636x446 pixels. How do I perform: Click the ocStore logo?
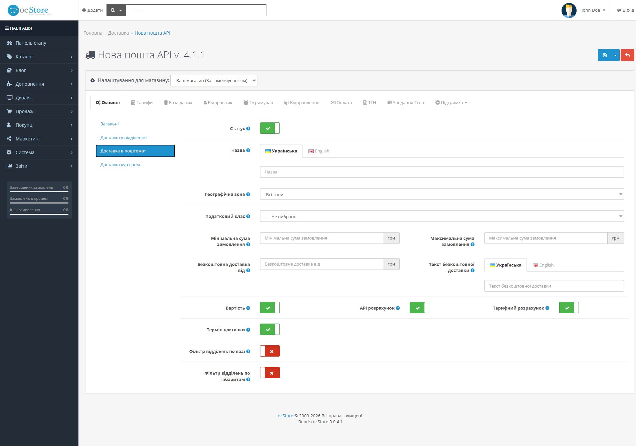coord(29,10)
